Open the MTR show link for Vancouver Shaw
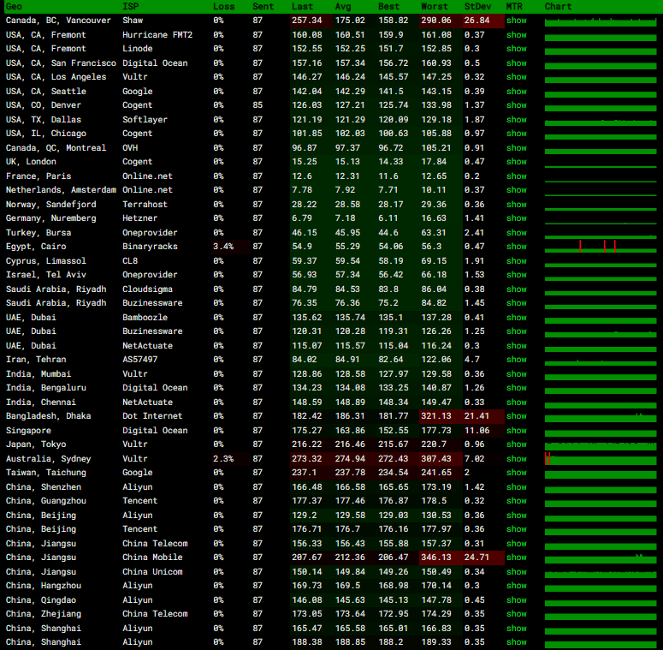Image resolution: width=663 pixels, height=650 pixels. [x=516, y=21]
